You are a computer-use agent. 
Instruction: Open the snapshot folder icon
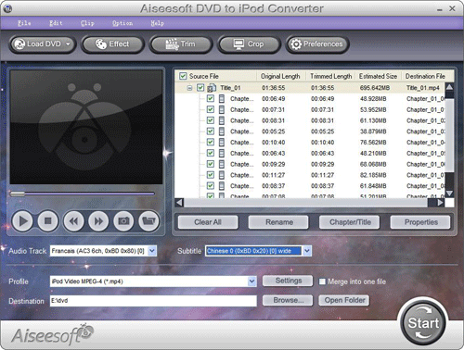tap(148, 221)
